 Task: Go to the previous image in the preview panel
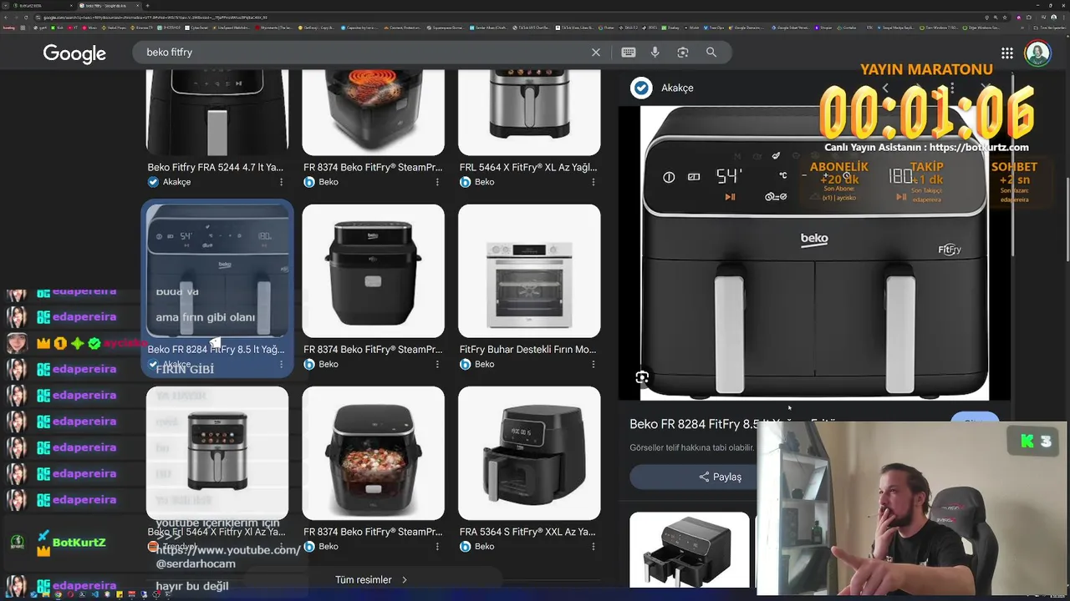tap(886, 88)
